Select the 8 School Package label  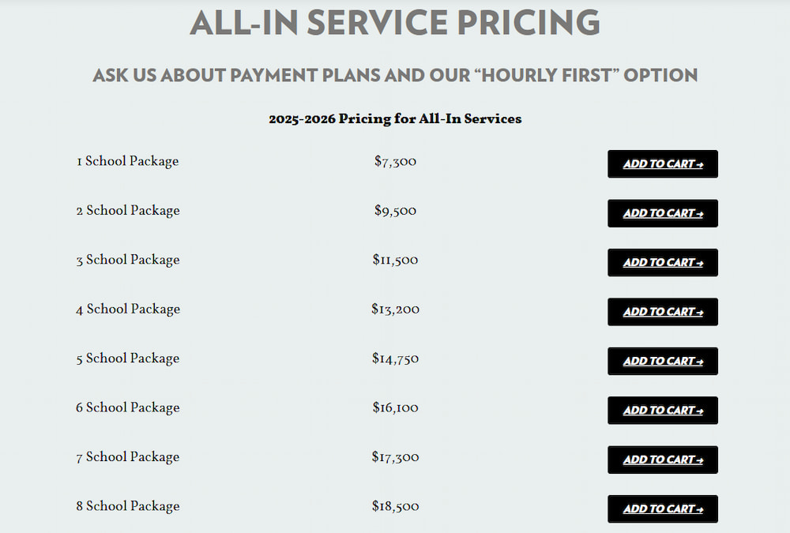coord(127,506)
